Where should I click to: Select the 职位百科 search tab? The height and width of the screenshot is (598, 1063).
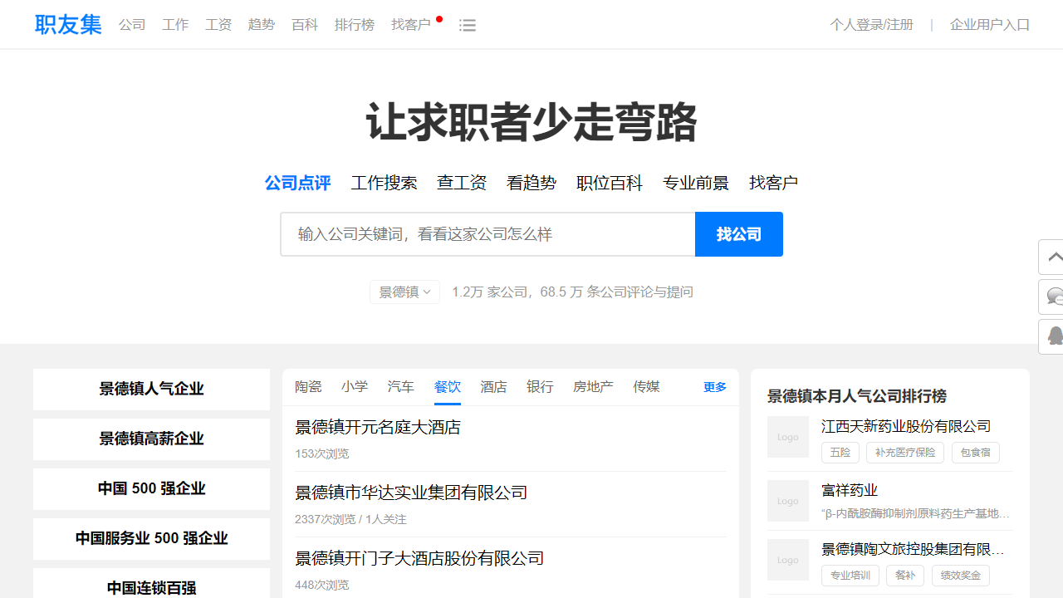[610, 183]
